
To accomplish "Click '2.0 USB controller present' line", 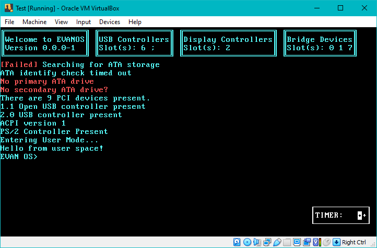I will coord(61,115).
